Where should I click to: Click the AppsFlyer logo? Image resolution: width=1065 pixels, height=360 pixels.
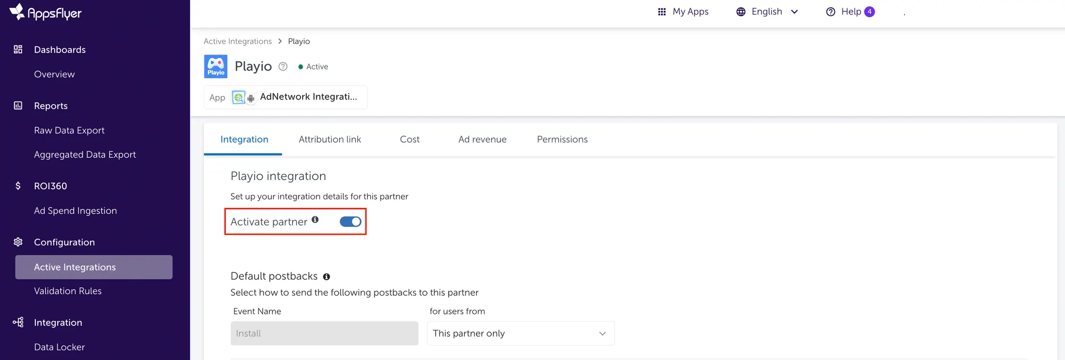[x=46, y=12]
